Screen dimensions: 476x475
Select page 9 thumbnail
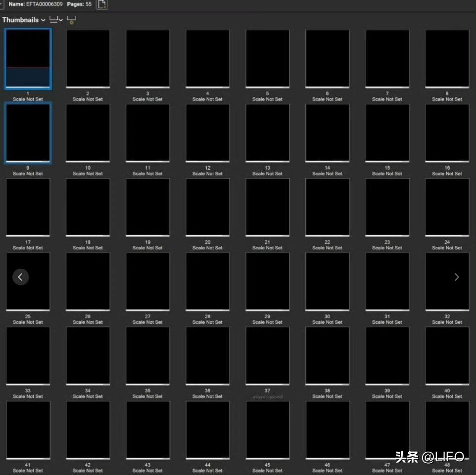coord(28,133)
